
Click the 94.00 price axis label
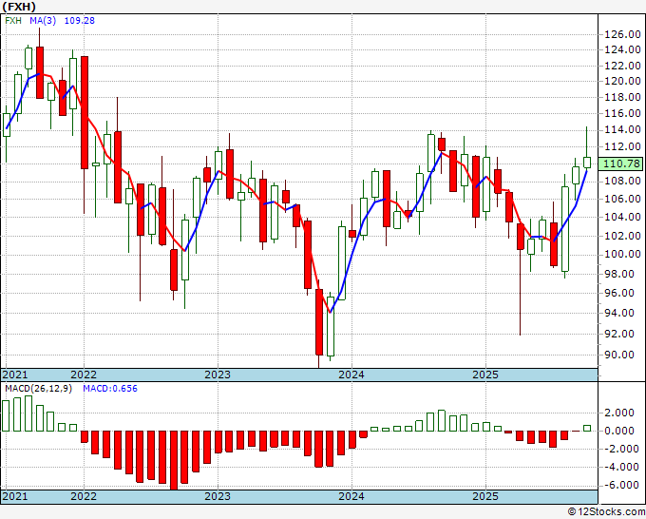click(619, 313)
